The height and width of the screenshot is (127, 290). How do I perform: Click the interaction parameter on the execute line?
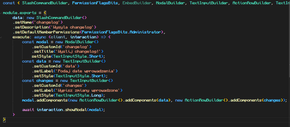(83, 37)
